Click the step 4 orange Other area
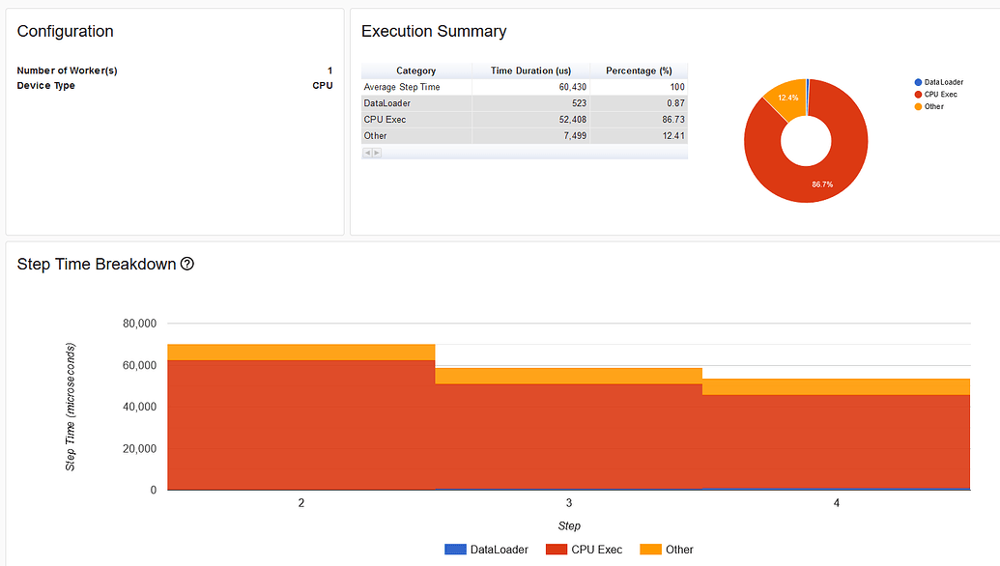Screen dimensions: 1000x566 (836, 386)
